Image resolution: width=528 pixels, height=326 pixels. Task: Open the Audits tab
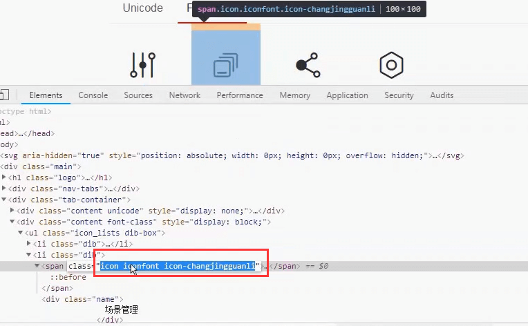pos(442,95)
